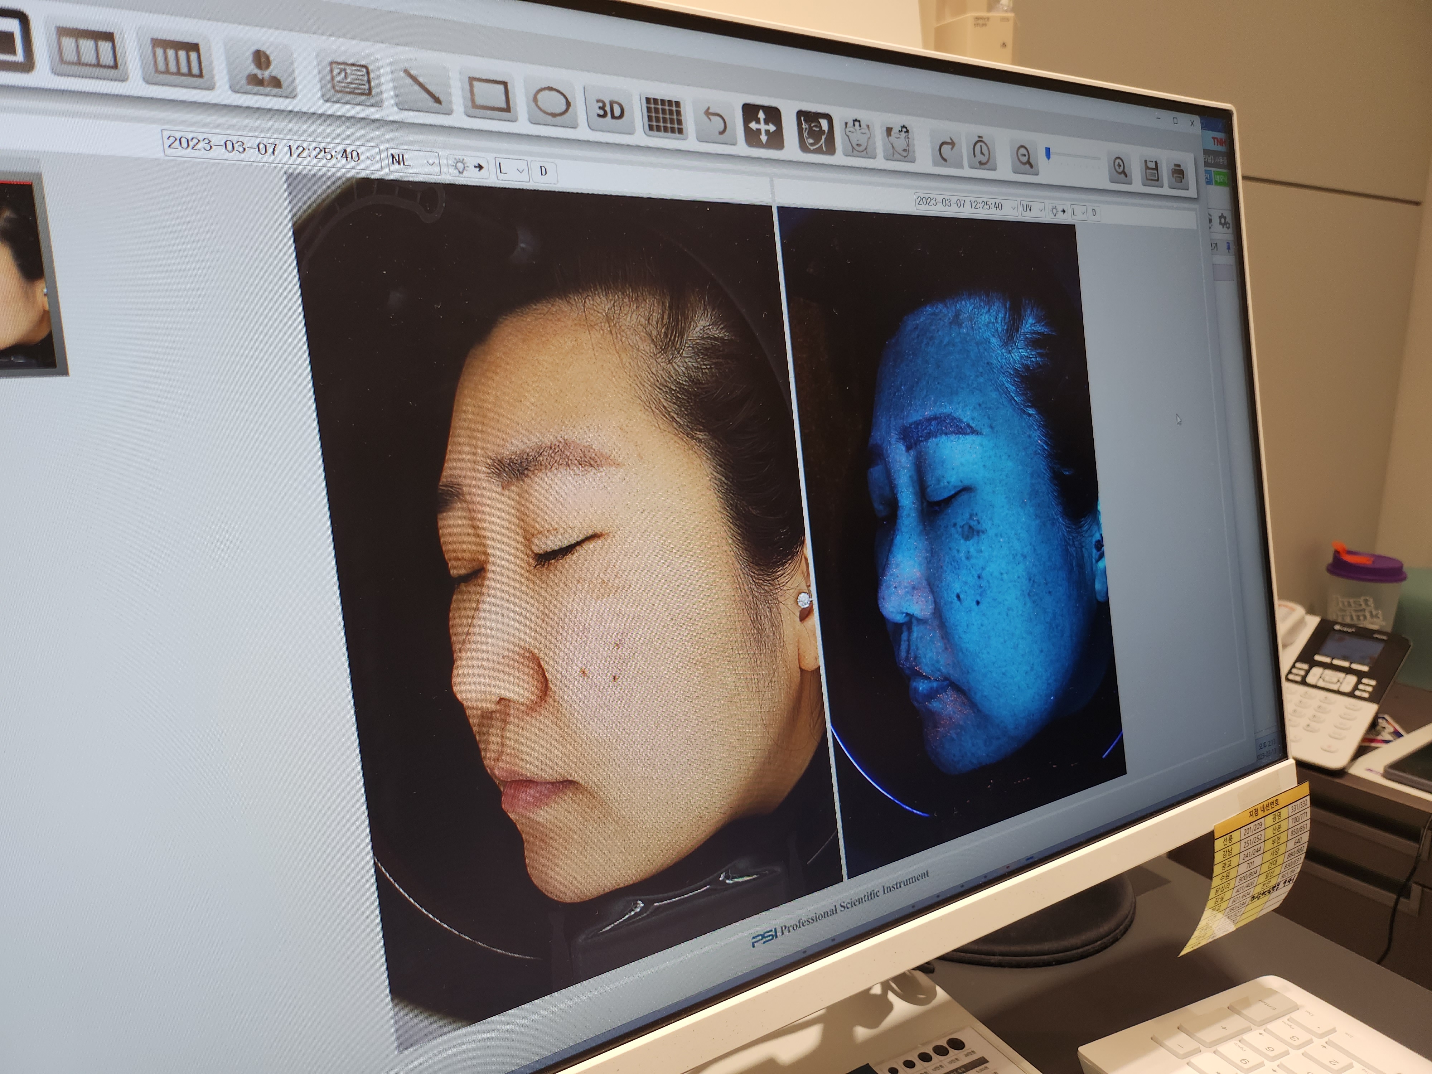This screenshot has height=1074, width=1432.
Task: Click left panel light bulb arrow button
Action: coord(468,166)
